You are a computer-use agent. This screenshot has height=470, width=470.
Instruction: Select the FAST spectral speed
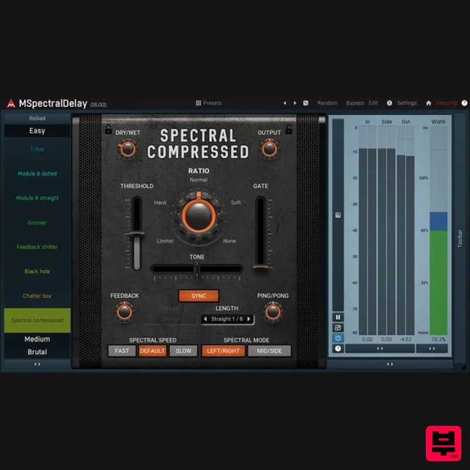122,351
